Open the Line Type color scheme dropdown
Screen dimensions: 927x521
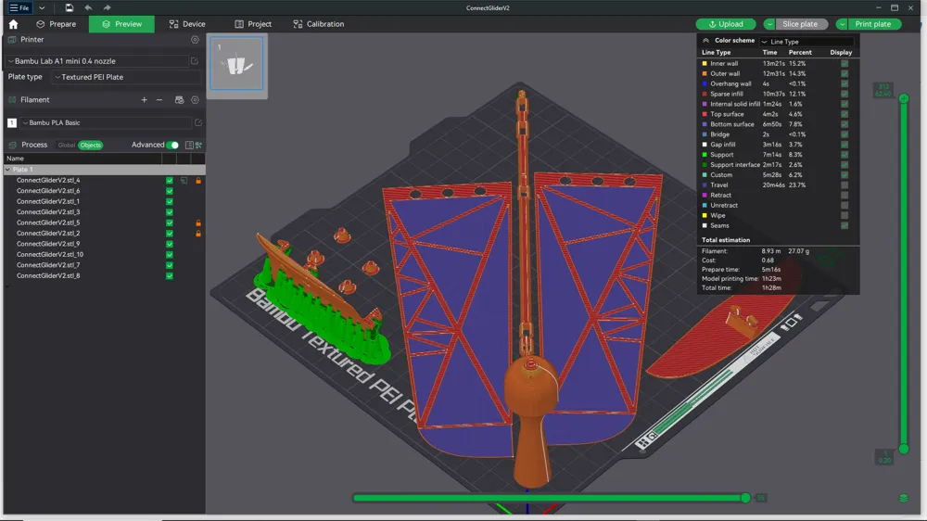click(x=807, y=42)
